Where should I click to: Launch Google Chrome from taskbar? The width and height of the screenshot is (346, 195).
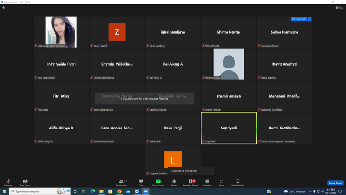pyautogui.click(x=119, y=191)
